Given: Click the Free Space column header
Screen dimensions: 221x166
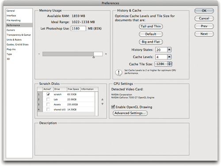Looking at the screenshot, I should (x=73, y=89).
